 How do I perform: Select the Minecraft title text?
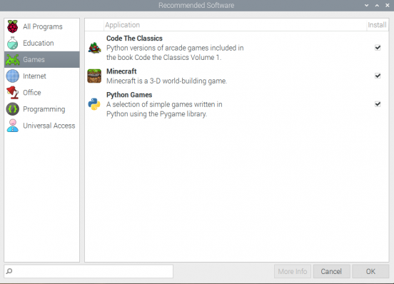pos(121,71)
